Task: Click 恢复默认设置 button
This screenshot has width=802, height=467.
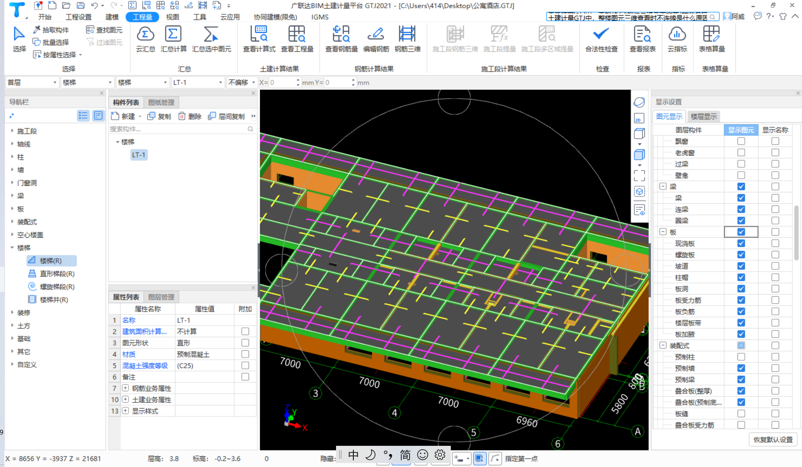Action: [773, 440]
